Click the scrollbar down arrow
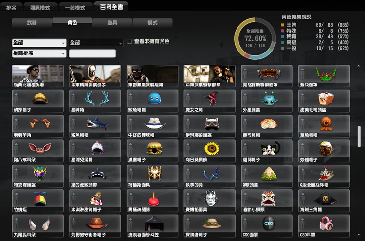The height and width of the screenshot is (241, 365). (359, 235)
